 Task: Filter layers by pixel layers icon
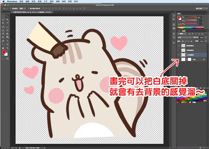(189, 34)
